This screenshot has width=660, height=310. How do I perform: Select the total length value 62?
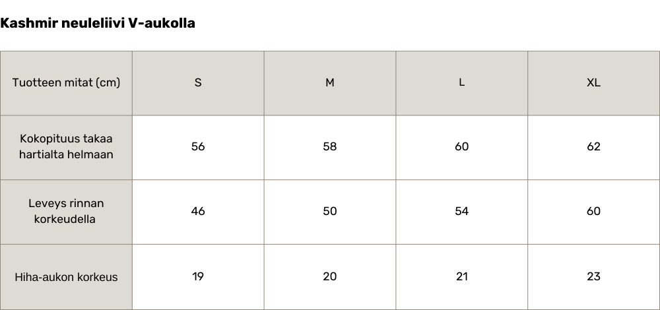click(x=594, y=146)
